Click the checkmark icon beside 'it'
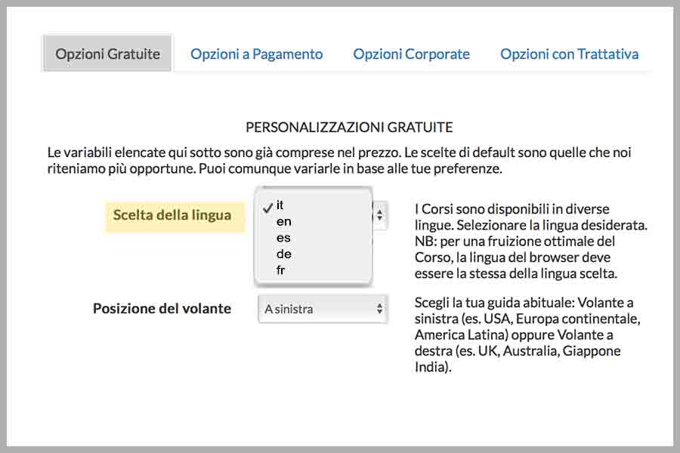The height and width of the screenshot is (453, 680). click(x=267, y=207)
